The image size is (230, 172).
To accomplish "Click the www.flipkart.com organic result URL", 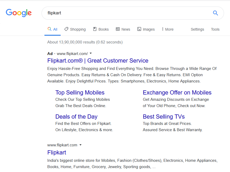I will (62, 145).
